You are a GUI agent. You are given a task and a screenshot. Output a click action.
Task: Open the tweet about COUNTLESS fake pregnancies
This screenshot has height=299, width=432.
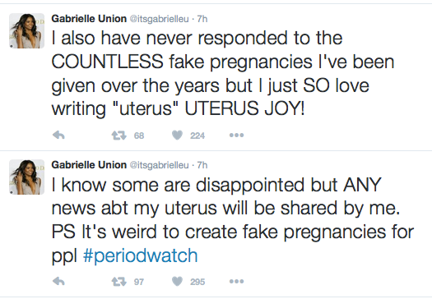coord(223,73)
